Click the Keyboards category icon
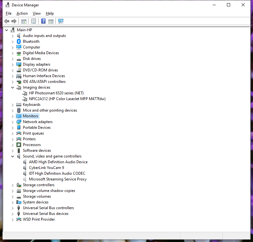 coord(19,105)
